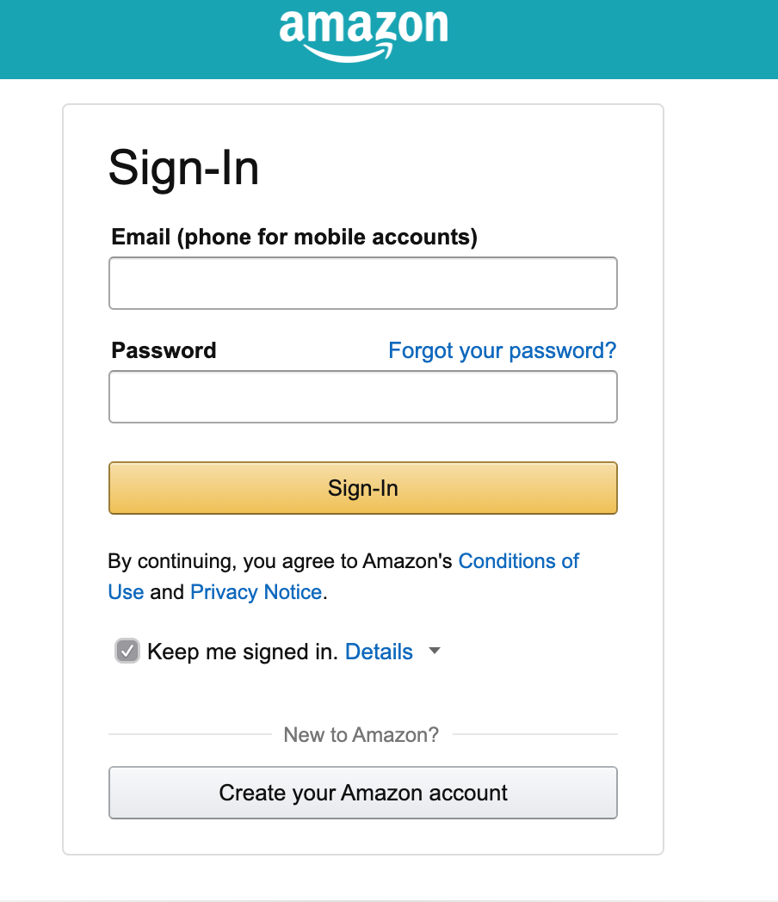This screenshot has width=778, height=902.
Task: Click the Email (phone for mobile accounts) label
Action: 294,237
